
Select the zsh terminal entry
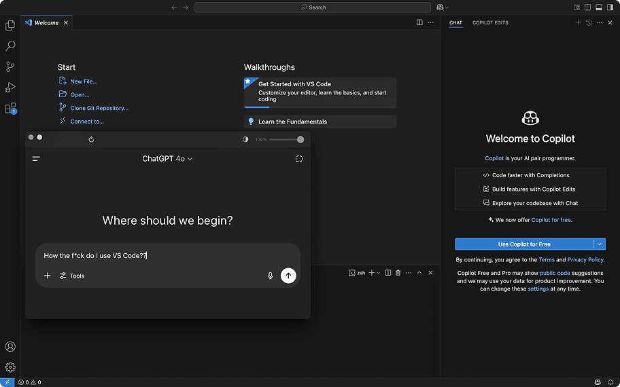click(x=357, y=272)
